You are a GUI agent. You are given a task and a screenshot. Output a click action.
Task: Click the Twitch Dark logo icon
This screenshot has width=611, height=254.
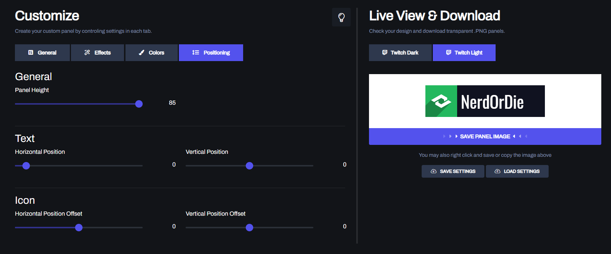click(385, 53)
